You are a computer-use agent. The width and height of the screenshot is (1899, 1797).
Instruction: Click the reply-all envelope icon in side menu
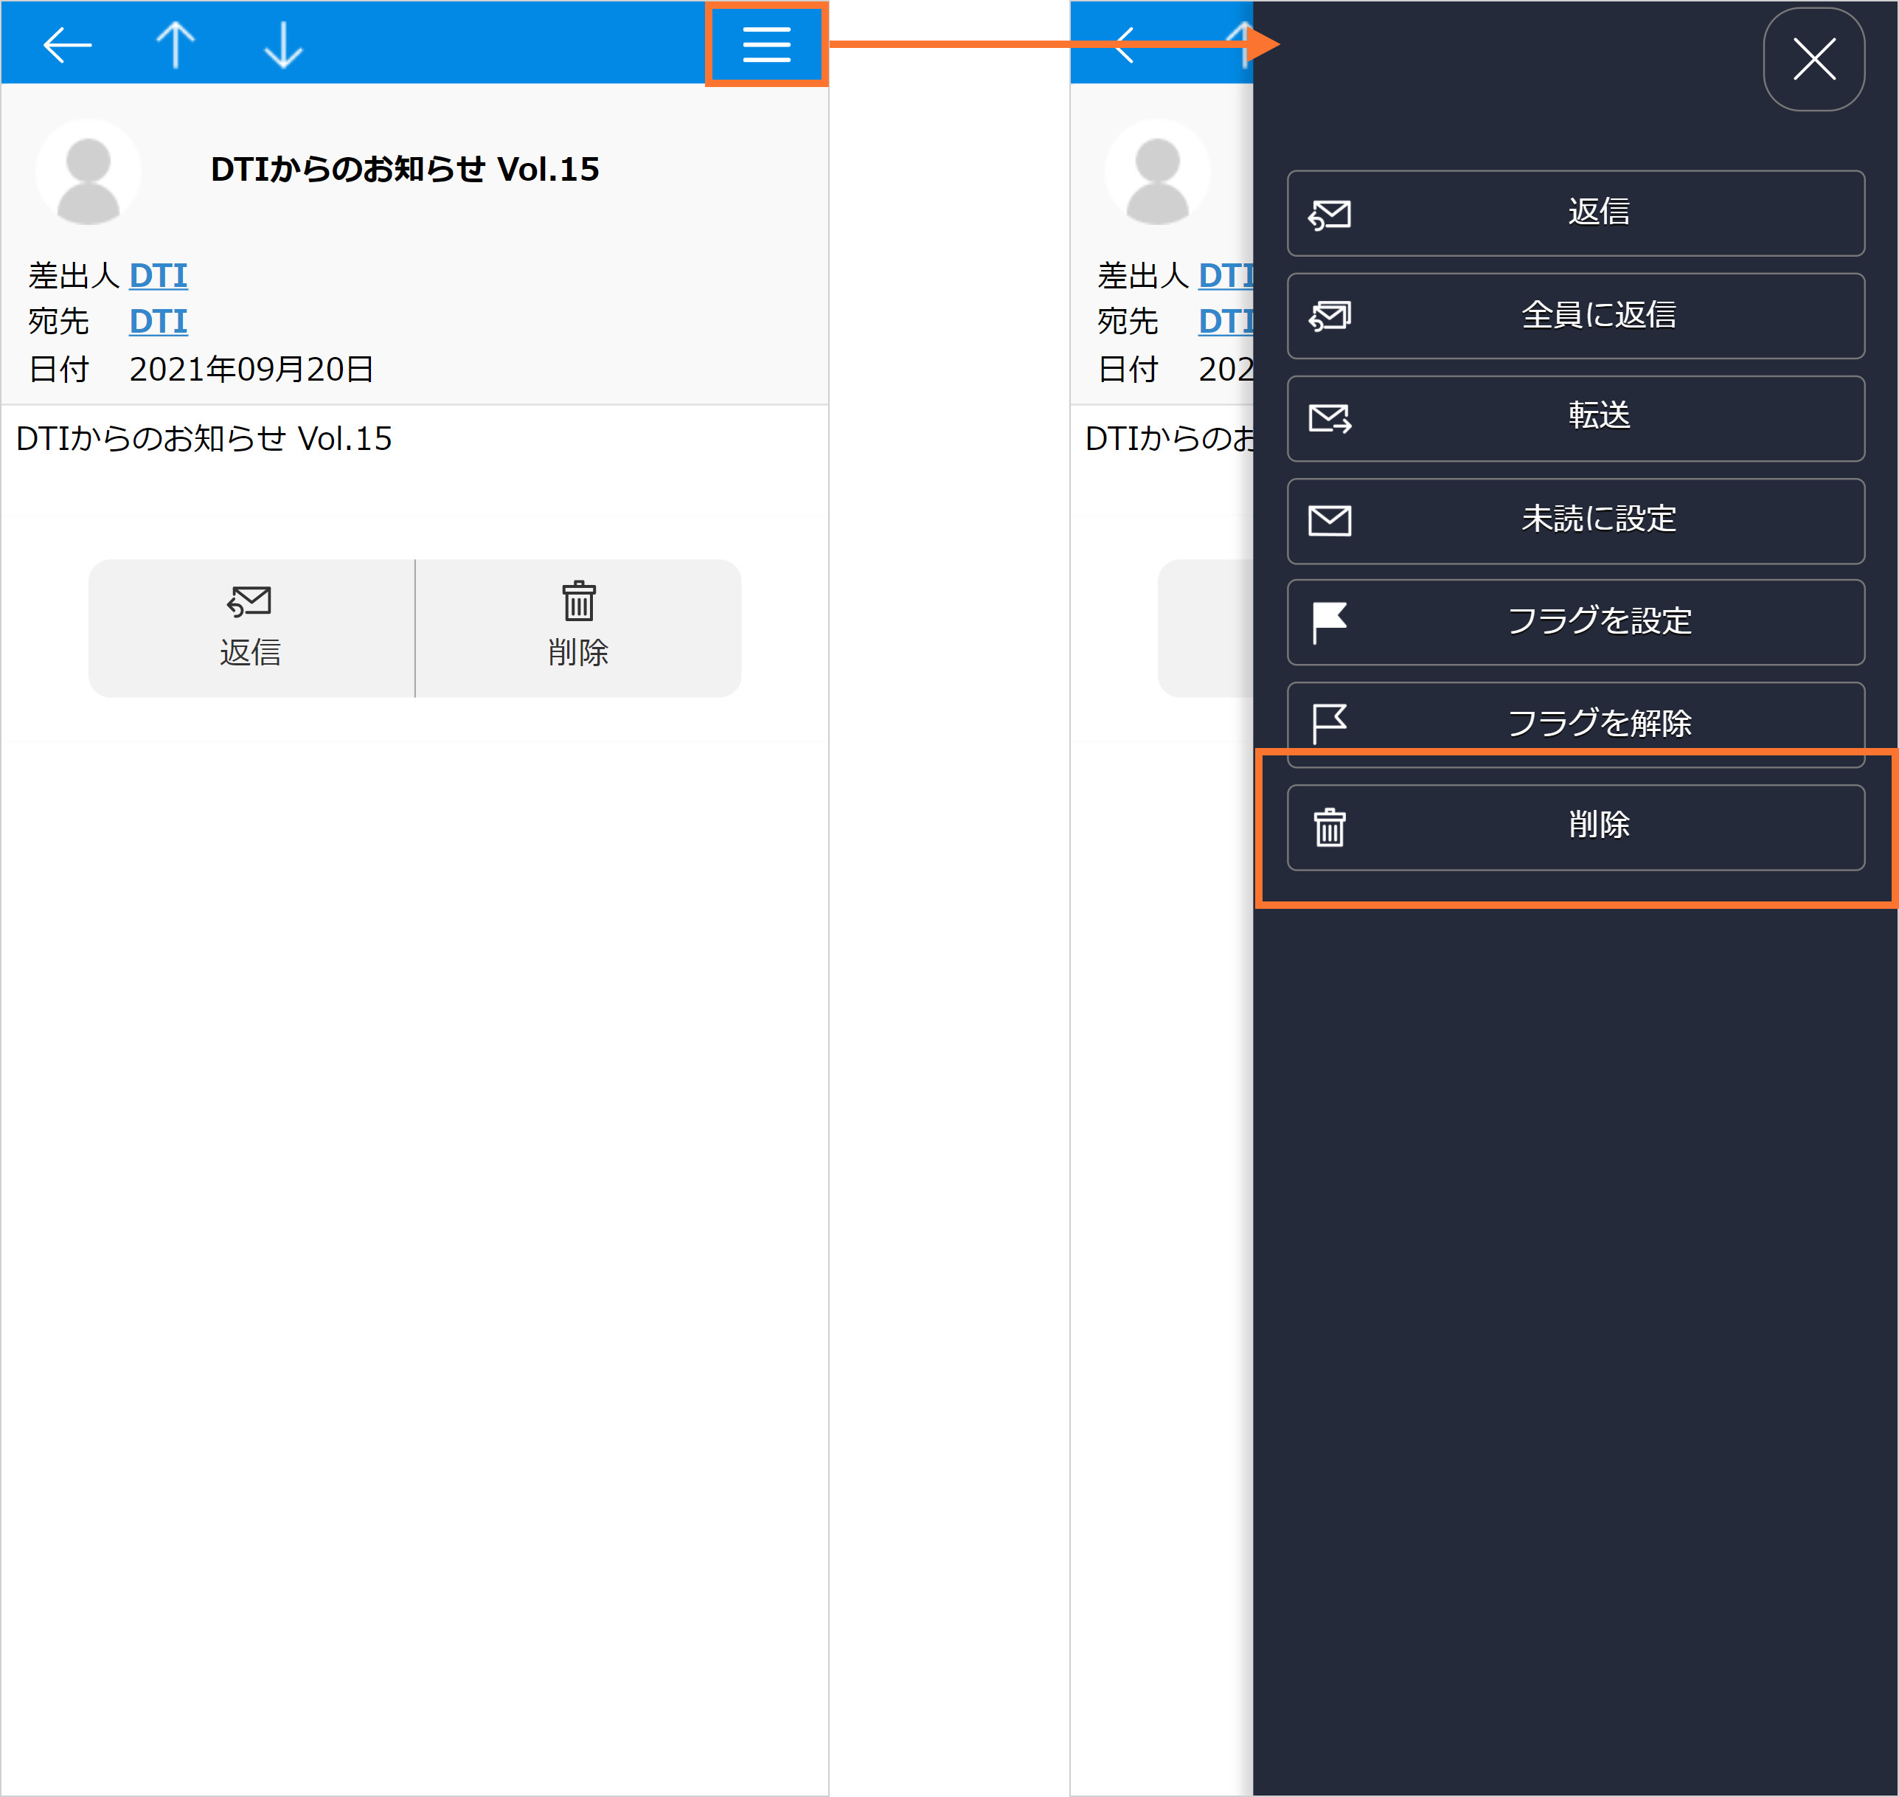1329,316
